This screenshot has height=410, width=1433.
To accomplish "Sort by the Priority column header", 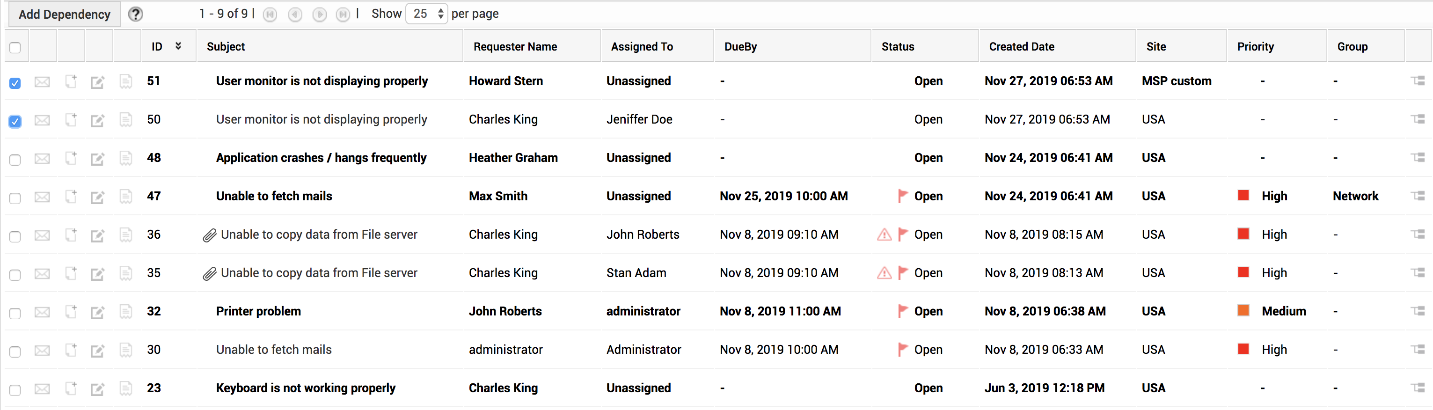I will pos(1255,47).
